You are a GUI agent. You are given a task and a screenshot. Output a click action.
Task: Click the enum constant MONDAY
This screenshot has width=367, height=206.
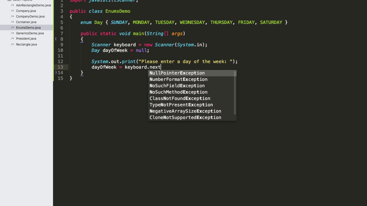coord(141,22)
